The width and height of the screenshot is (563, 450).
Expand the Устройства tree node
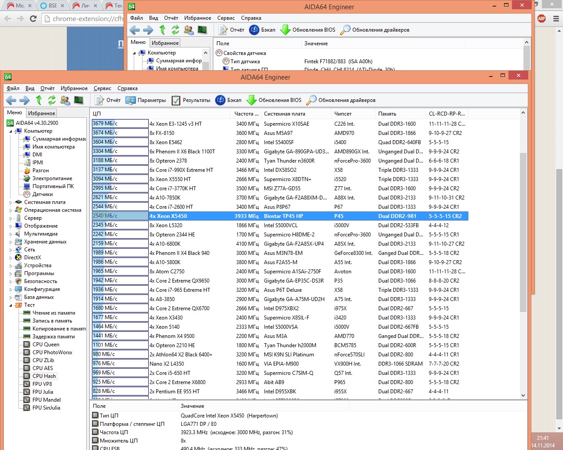click(11, 265)
